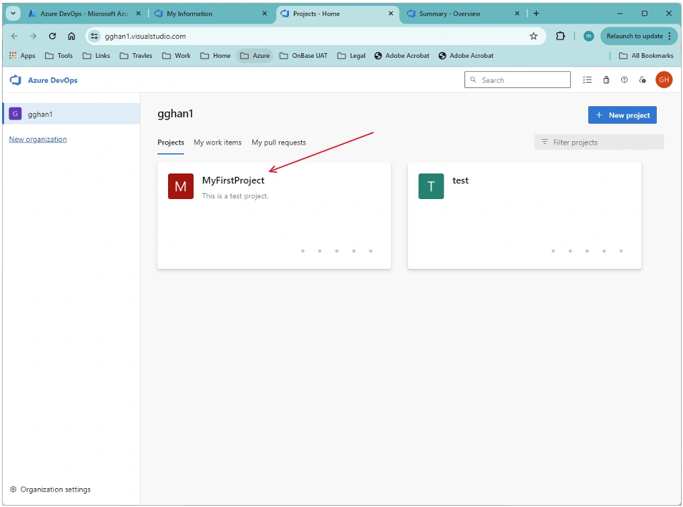683x507 pixels.
Task: Open the first Adobe Acrobat bookmark
Action: tap(402, 56)
